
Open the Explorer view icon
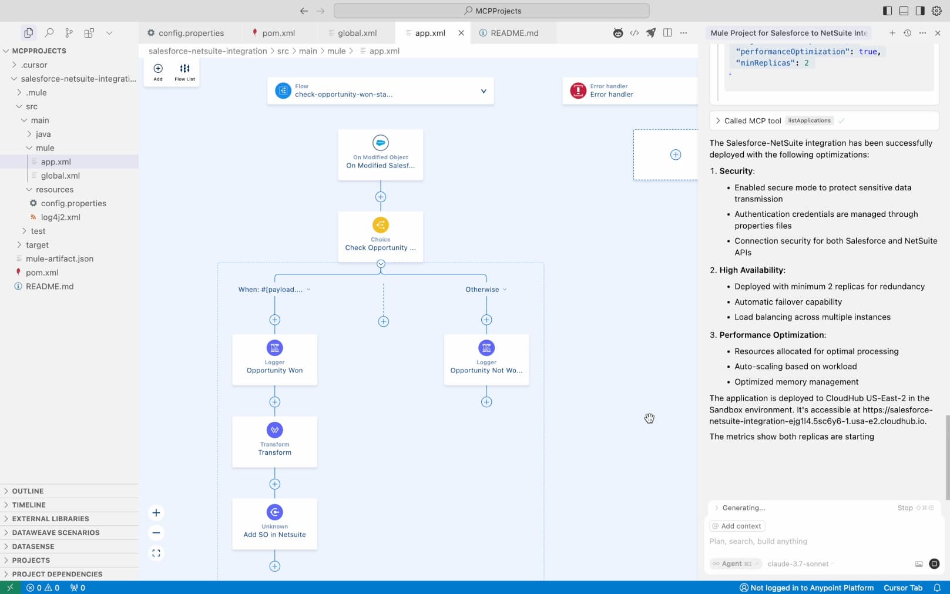28,33
